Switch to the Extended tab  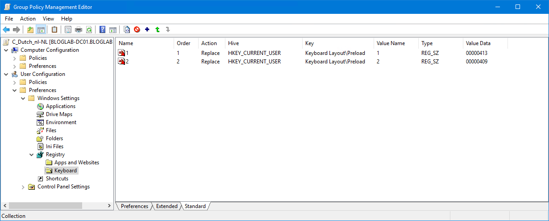pos(167,206)
